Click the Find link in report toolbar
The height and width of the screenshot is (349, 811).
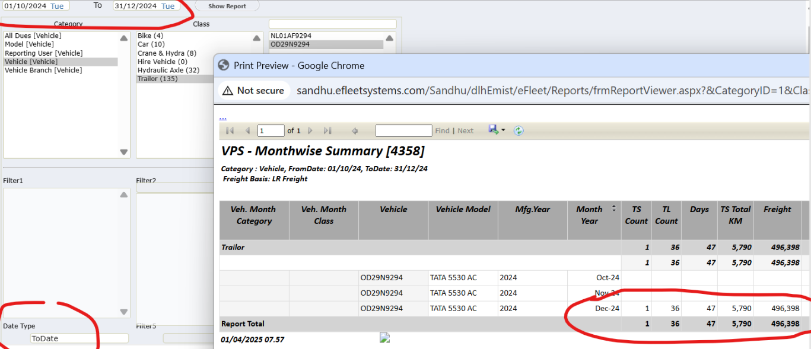(442, 131)
